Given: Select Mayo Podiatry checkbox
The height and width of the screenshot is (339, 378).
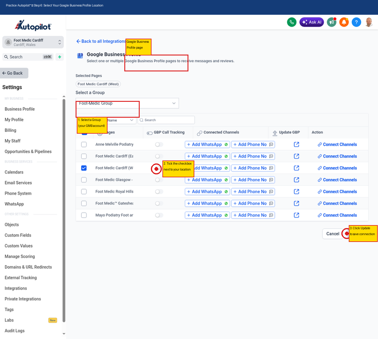Looking at the screenshot, I should coord(84,215).
